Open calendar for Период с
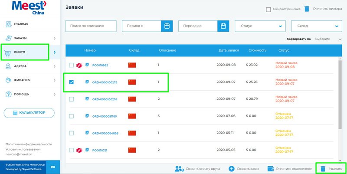Screen dimensions: 347x174 point(167,26)
